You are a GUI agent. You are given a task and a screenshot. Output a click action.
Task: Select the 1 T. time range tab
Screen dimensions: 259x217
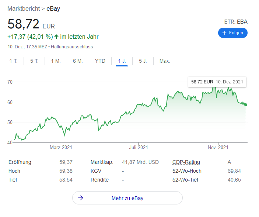pyautogui.click(x=13, y=61)
